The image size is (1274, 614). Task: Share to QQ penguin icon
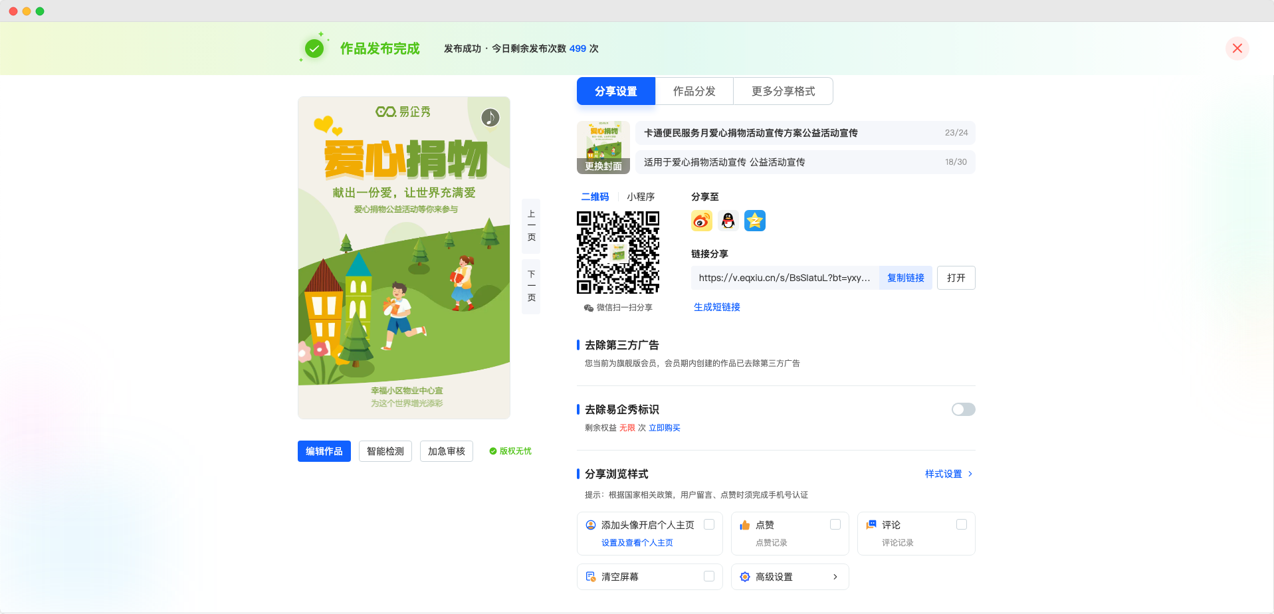(x=728, y=221)
